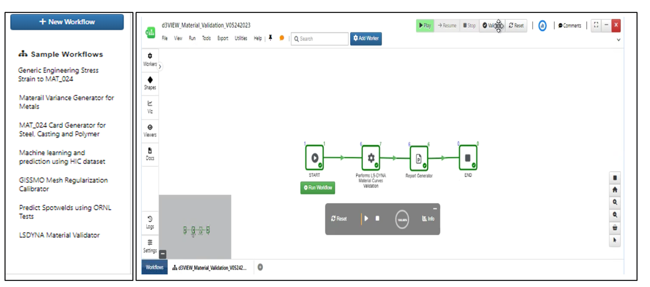Switch to the Workflows tab
This screenshot has width=650, height=287.
[x=155, y=267]
